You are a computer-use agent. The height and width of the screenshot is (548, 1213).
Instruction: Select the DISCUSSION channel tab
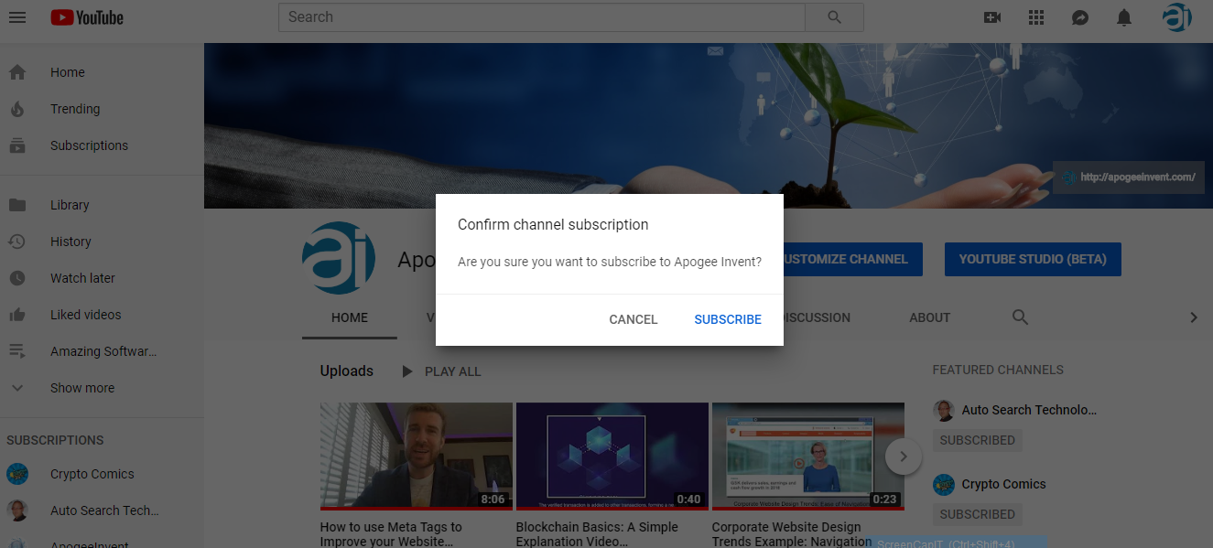tap(816, 317)
